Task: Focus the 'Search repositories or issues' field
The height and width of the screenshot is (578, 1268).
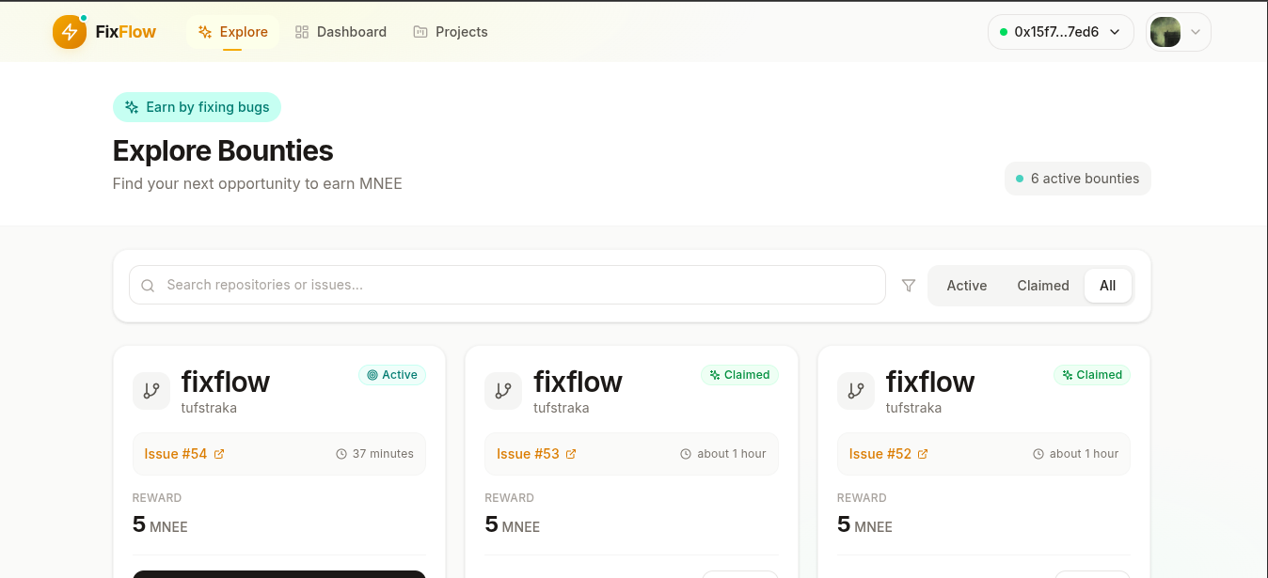Action: 507,285
